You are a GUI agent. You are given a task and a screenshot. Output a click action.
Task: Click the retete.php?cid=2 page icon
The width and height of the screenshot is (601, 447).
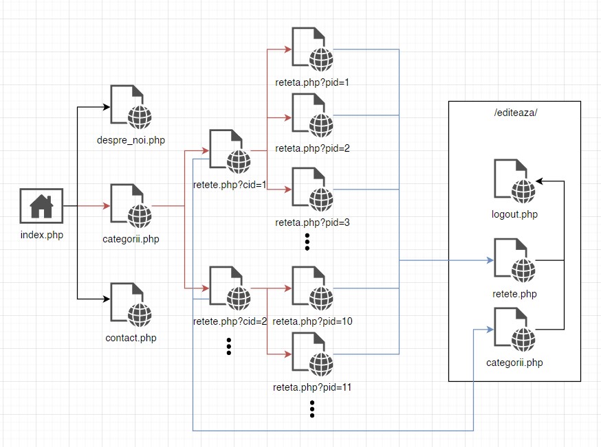pos(229,288)
